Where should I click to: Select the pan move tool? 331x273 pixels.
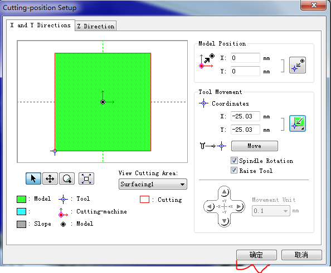point(50,178)
